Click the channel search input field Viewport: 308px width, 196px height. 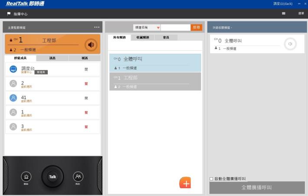click(176, 27)
